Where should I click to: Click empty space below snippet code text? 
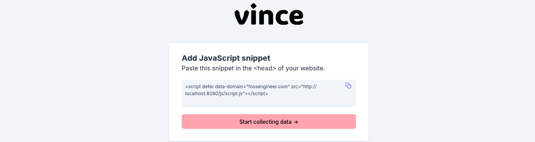(269, 102)
